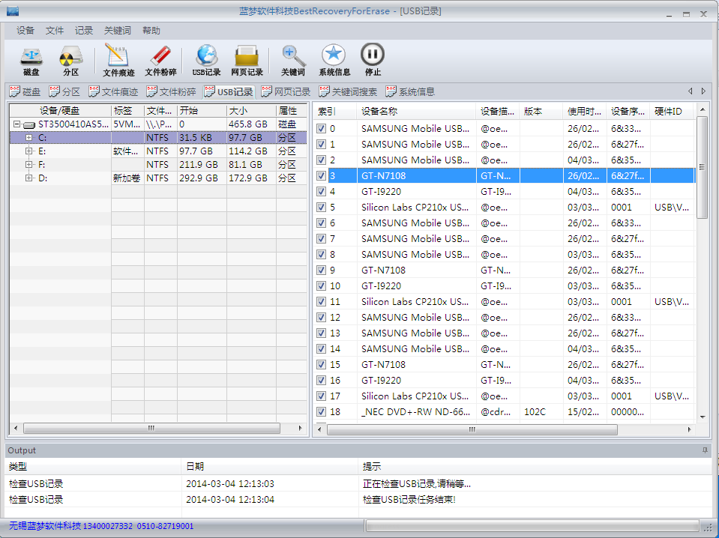This screenshot has width=719, height=538.
Task: Start 关键词 keyword search magnifier icon
Action: [292, 61]
